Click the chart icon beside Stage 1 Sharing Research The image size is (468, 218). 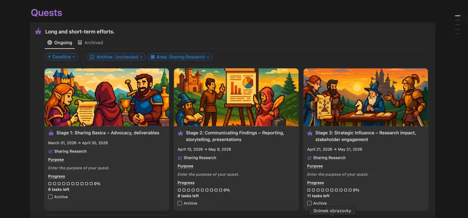tap(50, 151)
